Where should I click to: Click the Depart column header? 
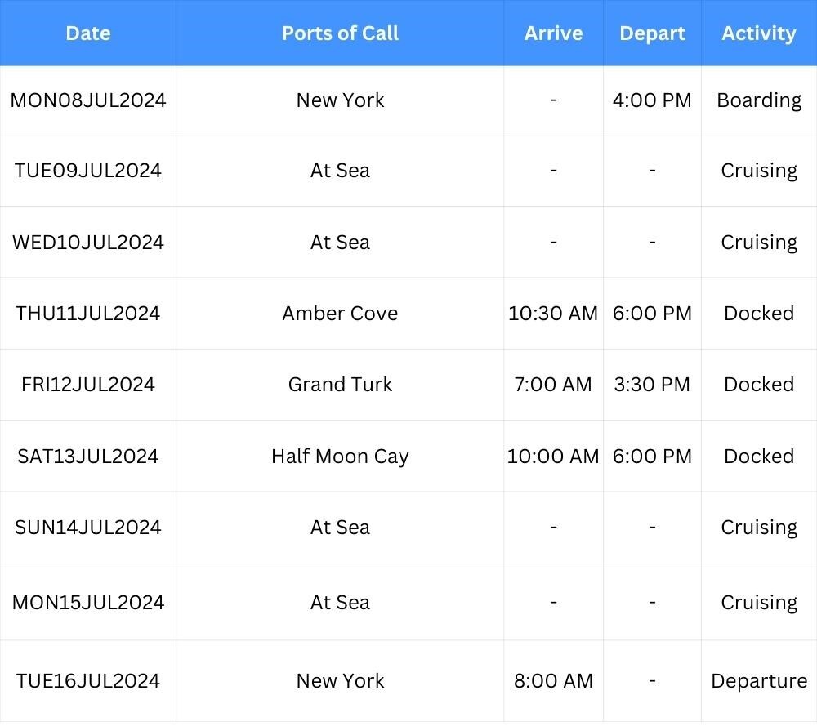(652, 33)
